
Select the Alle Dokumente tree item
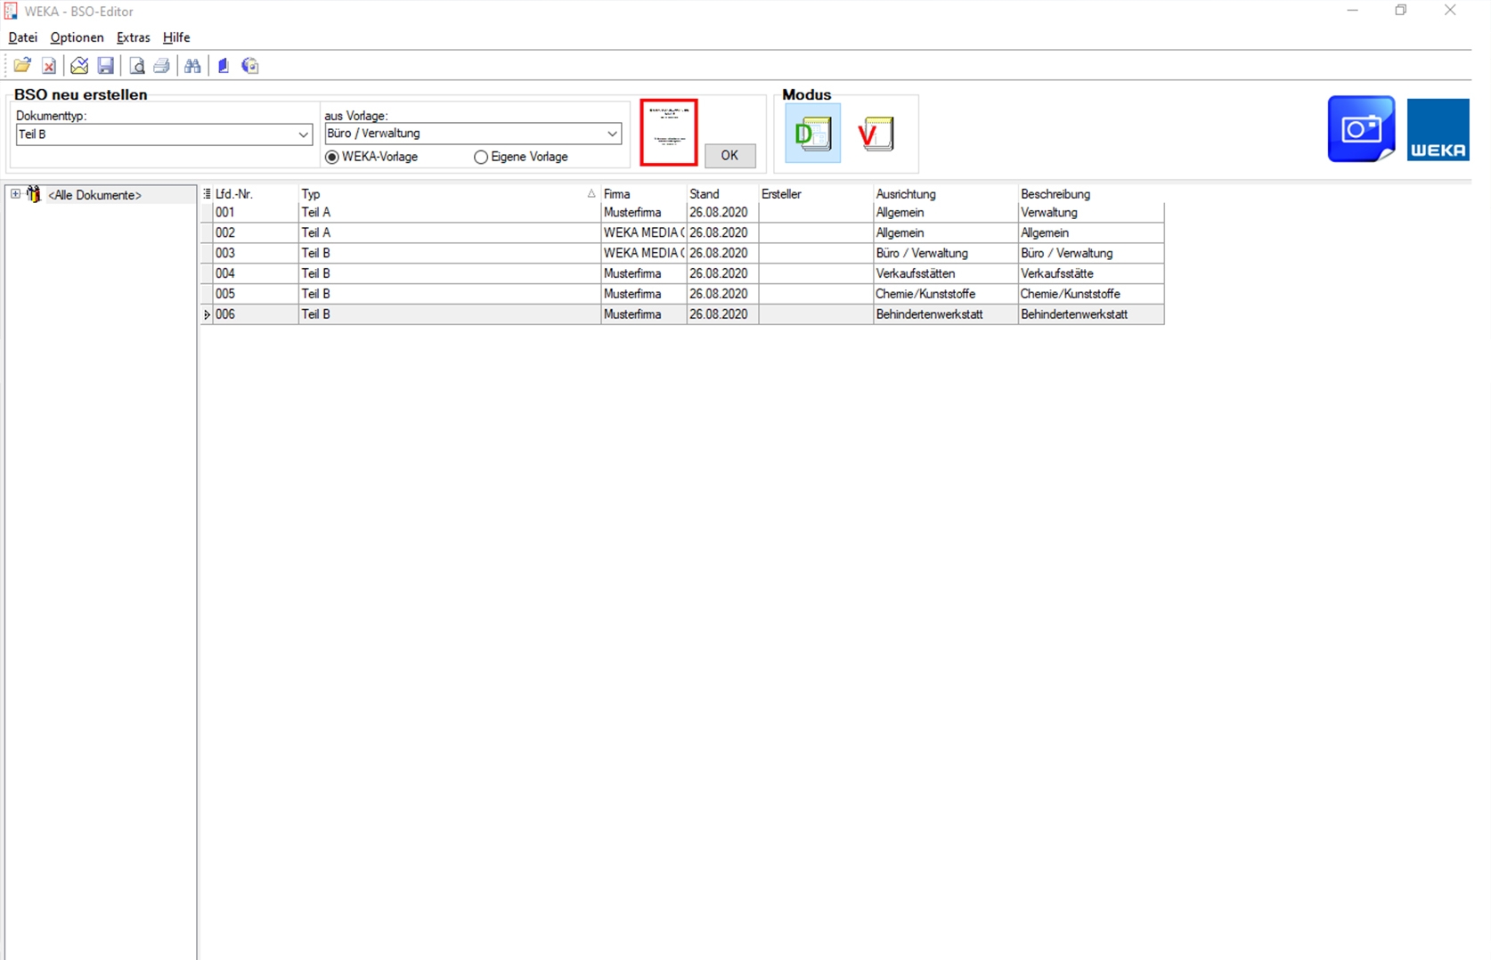point(94,195)
